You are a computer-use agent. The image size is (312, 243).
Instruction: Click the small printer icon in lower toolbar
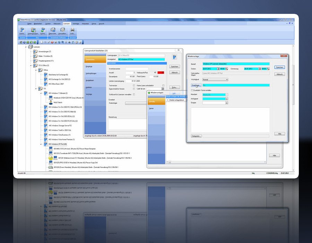click(56, 42)
